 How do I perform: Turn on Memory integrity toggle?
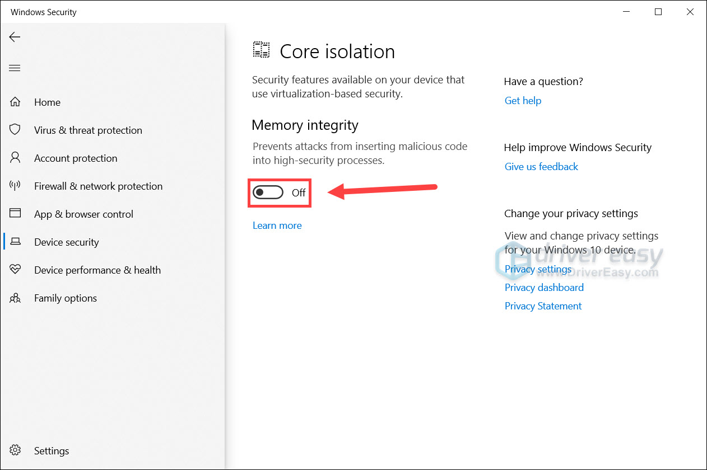coord(268,192)
